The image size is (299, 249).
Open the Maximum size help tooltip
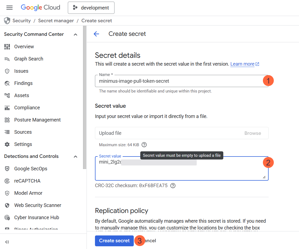tap(144, 145)
